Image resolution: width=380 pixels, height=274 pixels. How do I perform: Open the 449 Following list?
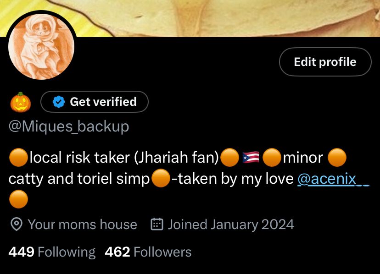pyautogui.click(x=52, y=252)
